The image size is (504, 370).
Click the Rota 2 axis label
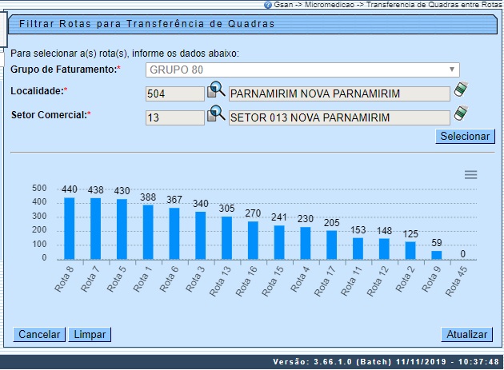tap(406, 278)
